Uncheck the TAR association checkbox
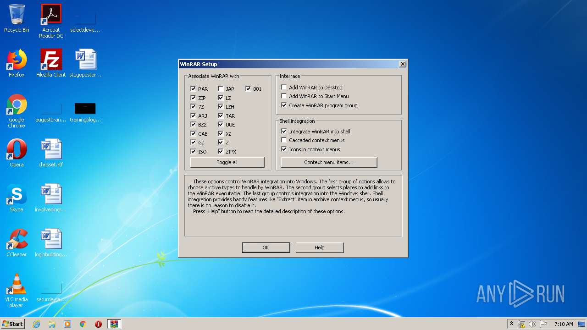 [221, 115]
